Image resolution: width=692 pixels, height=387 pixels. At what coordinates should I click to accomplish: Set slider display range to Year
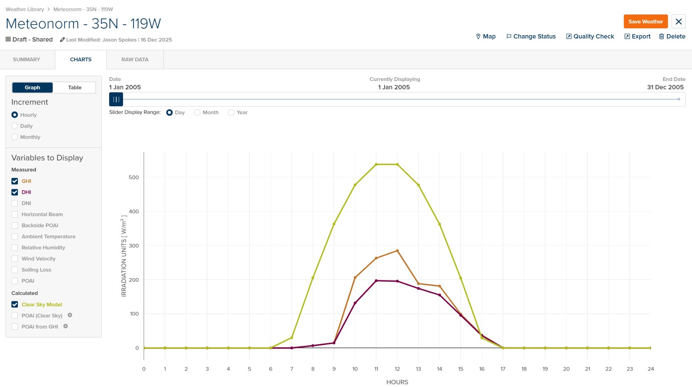point(231,113)
